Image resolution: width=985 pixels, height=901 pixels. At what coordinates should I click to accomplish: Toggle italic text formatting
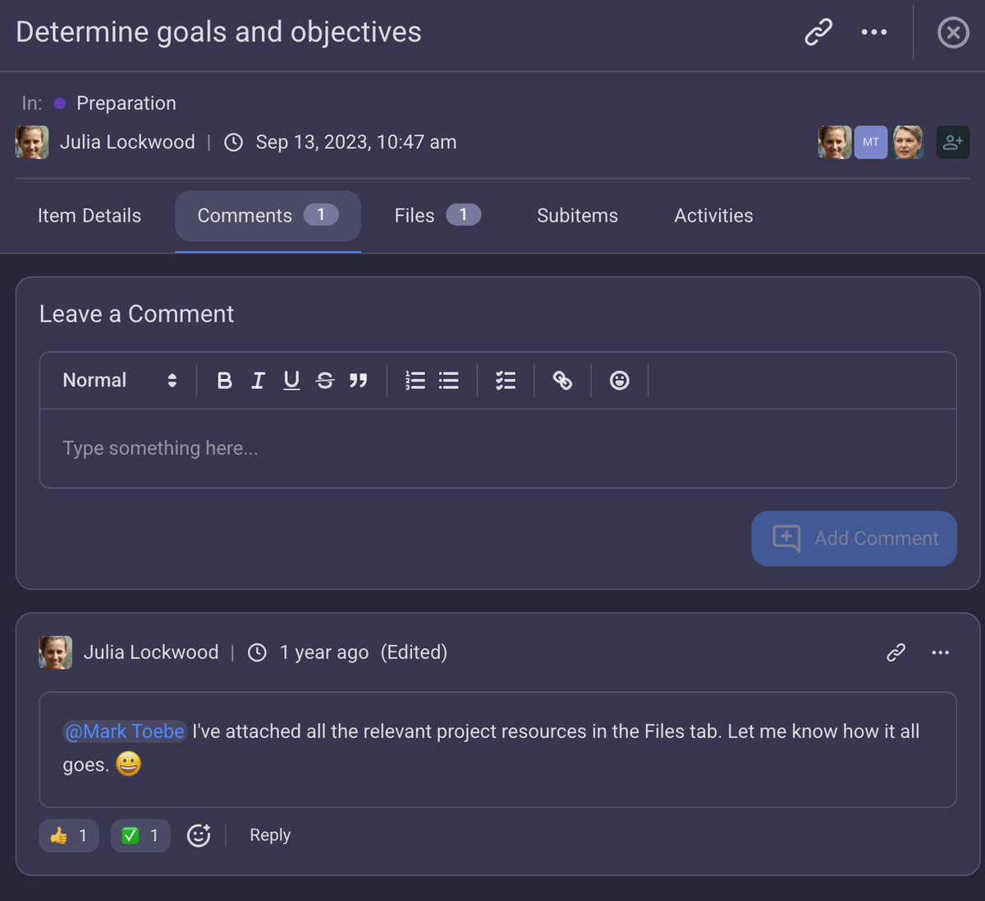[258, 381]
